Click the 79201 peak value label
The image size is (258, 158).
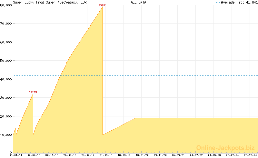pyautogui.click(x=103, y=5)
